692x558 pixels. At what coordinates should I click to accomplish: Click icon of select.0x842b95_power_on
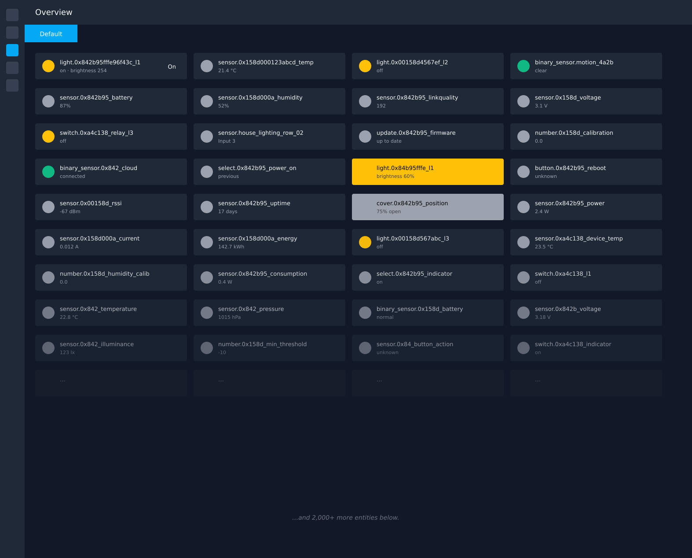coord(207,172)
